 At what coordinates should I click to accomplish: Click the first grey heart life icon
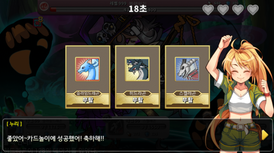208,10
